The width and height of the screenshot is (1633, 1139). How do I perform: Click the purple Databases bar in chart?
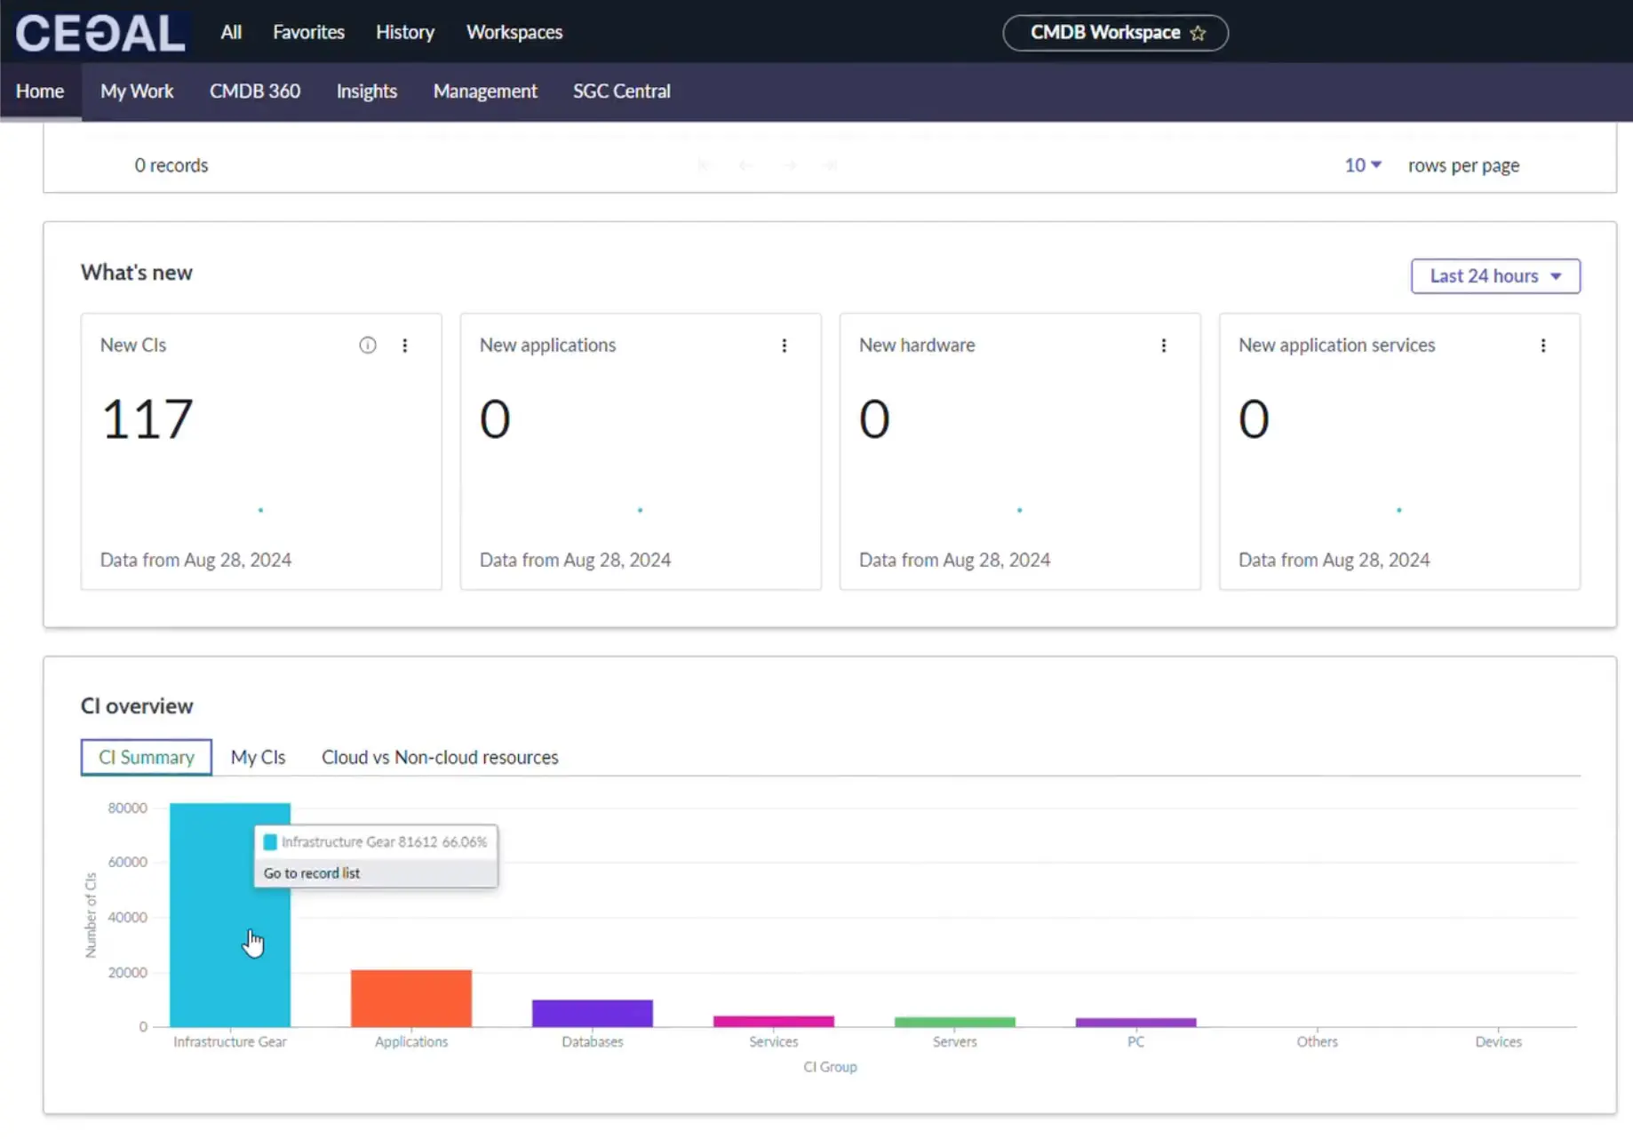pos(593,1013)
